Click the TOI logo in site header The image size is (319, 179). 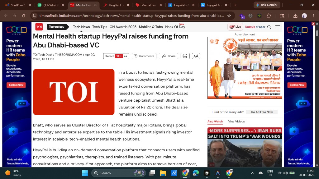39,27
